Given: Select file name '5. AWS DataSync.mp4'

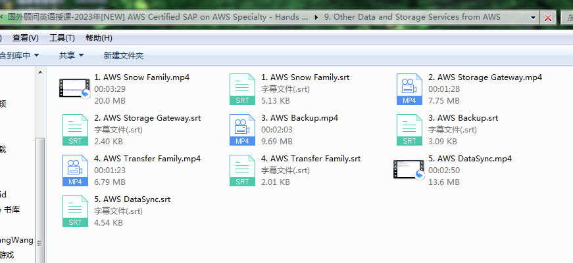Looking at the screenshot, I should 470,159.
